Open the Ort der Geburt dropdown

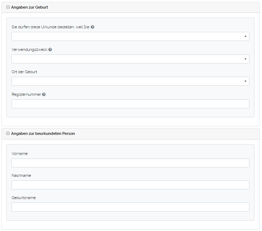[x=130, y=81]
